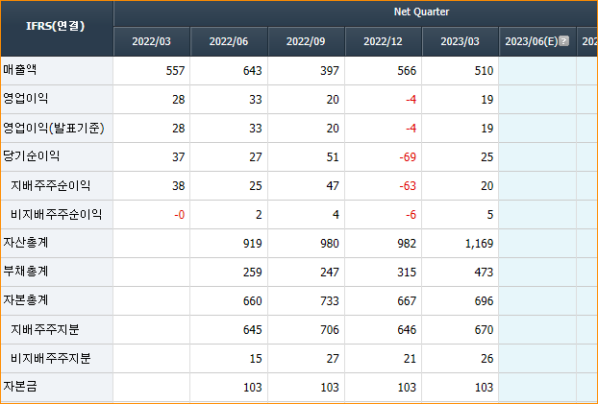Viewport: 598px width, 404px height.
Task: Click 지배주주순이익 red value -63
Action: [408, 186]
